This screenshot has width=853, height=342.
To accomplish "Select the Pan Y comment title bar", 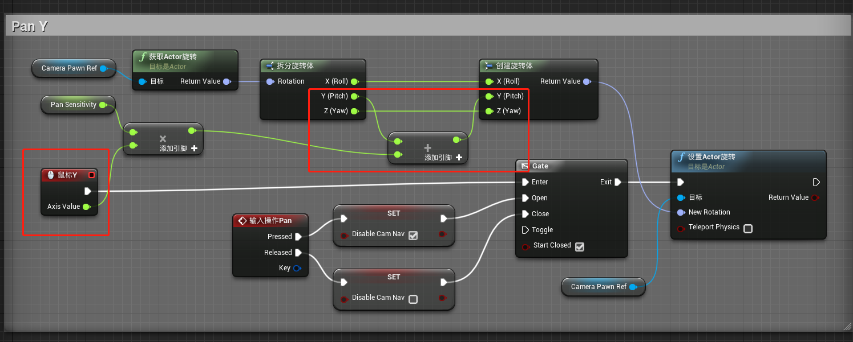I will pos(427,26).
